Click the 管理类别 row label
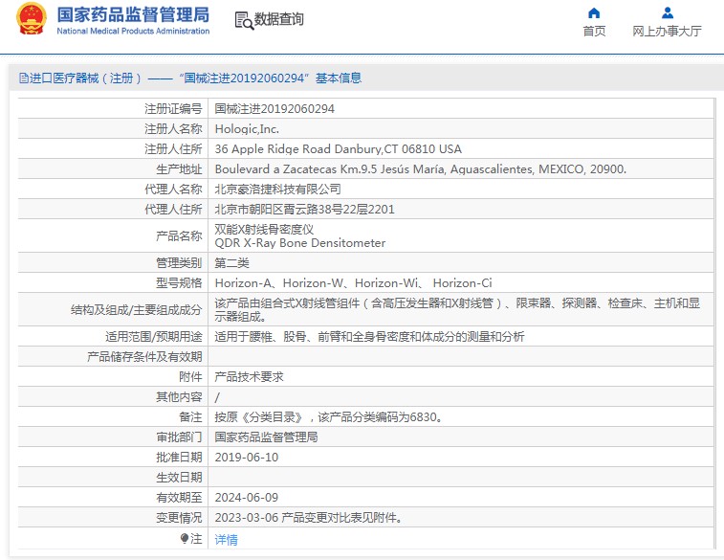This screenshot has width=724, height=560. pyautogui.click(x=179, y=263)
